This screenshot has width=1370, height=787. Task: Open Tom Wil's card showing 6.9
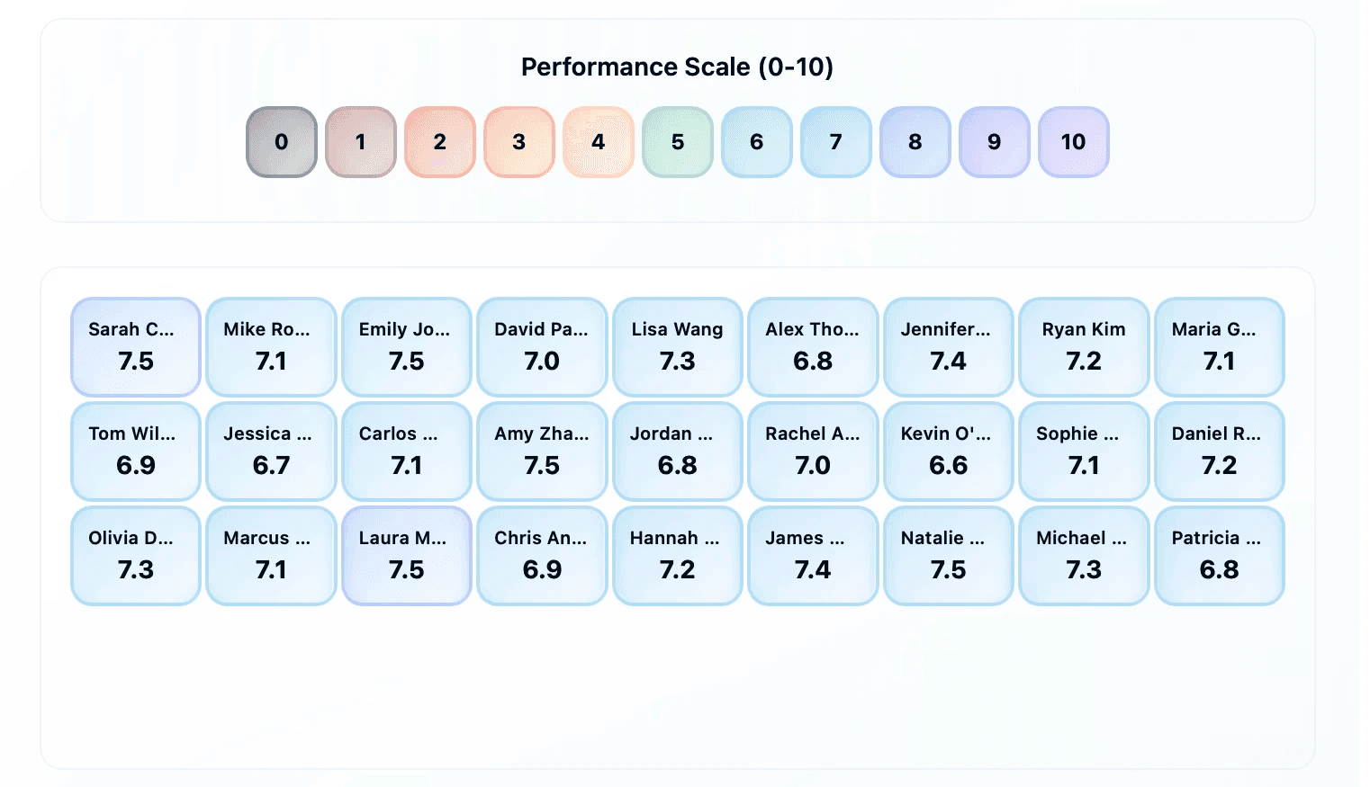tap(135, 451)
